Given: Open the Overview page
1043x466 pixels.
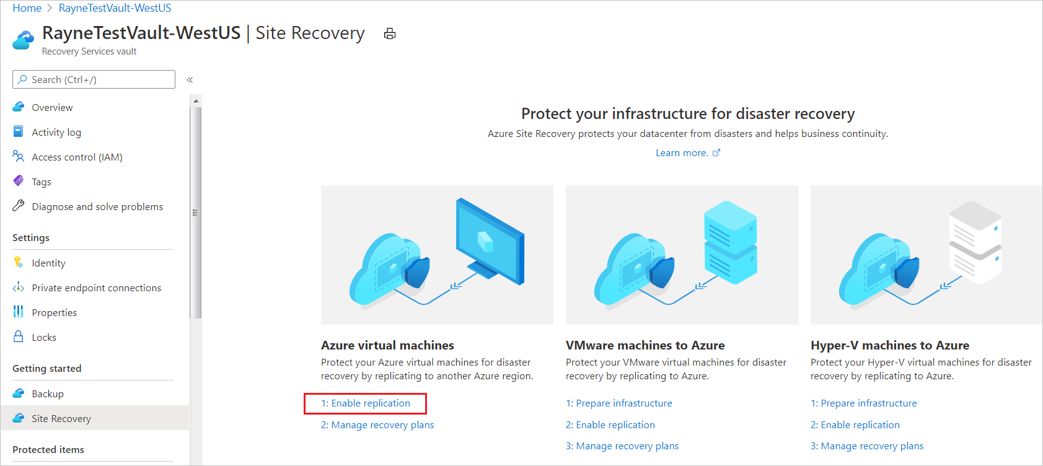Looking at the screenshot, I should tap(53, 107).
